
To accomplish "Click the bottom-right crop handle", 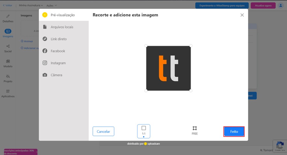I will click(191, 91).
